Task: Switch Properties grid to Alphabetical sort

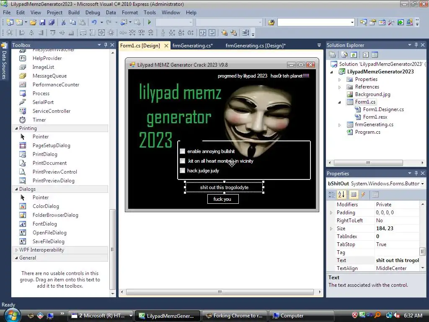Action: 341,195
